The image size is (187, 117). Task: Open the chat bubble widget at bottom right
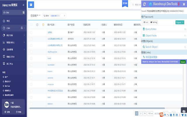tap(184, 111)
